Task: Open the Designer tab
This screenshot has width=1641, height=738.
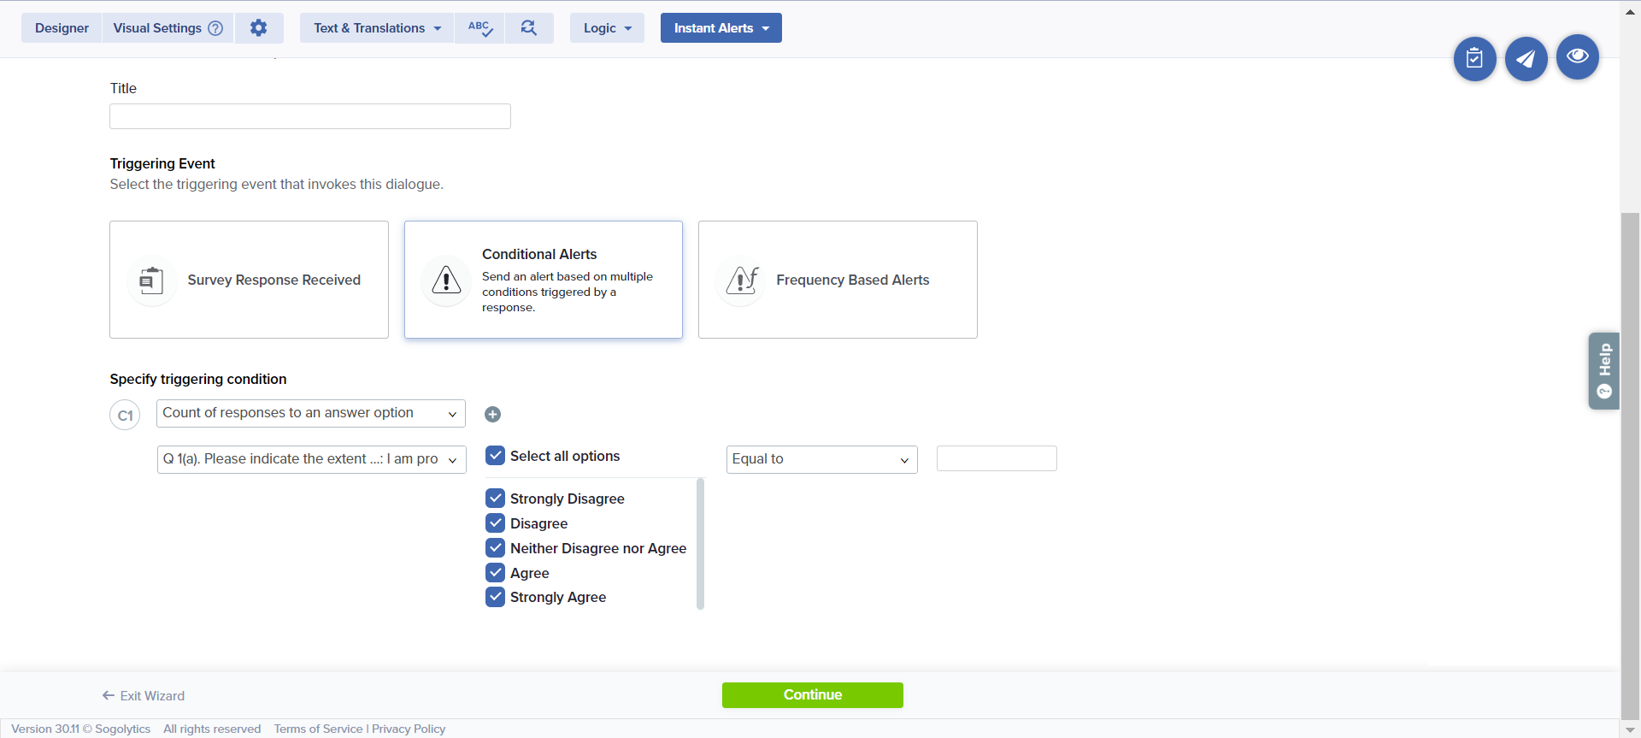Action: coord(62,28)
